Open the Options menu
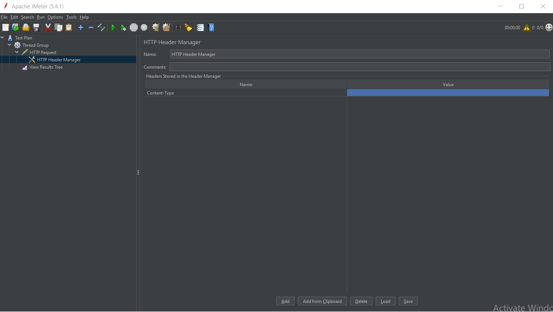553x312 pixels. tap(55, 17)
